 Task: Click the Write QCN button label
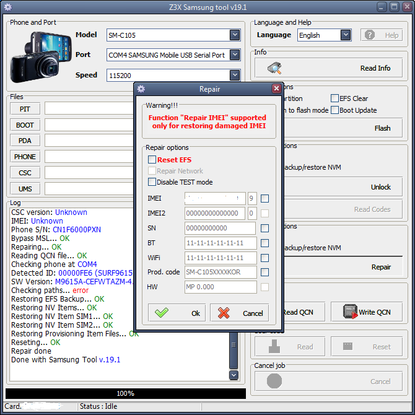(375, 312)
